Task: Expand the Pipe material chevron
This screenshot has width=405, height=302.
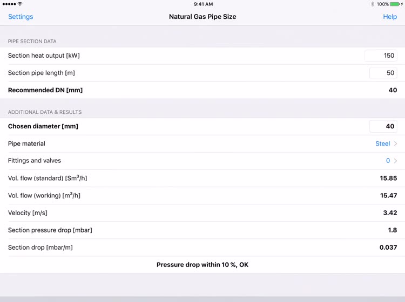Action: coord(395,143)
